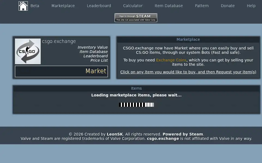
Task: Click the Items panel header
Action: (136, 88)
